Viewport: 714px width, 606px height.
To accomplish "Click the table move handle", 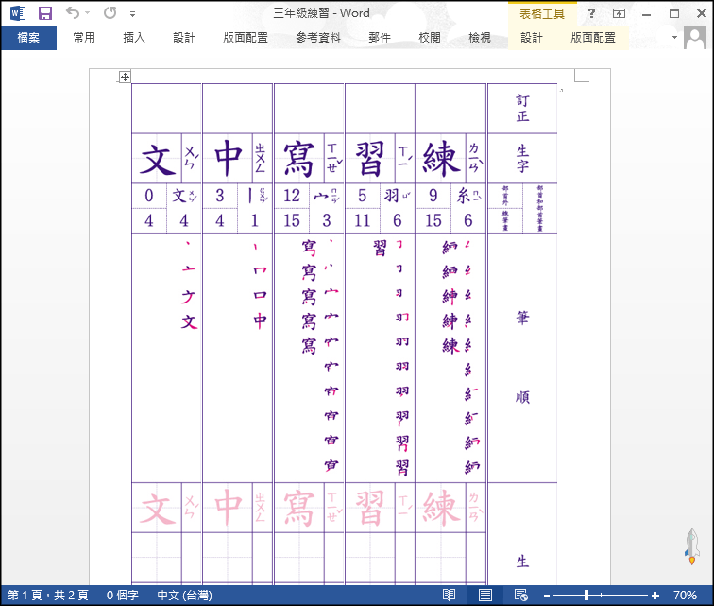I will click(125, 78).
